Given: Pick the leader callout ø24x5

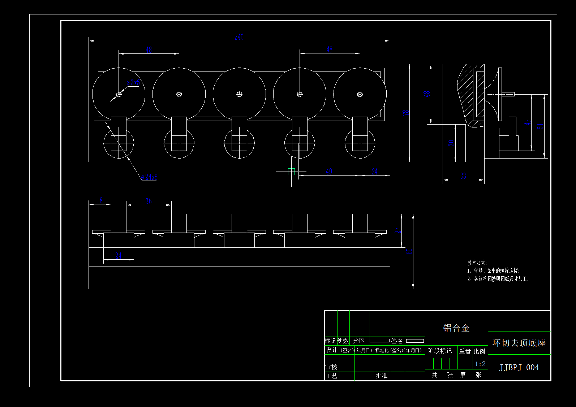Looking at the screenshot, I should (x=150, y=177).
